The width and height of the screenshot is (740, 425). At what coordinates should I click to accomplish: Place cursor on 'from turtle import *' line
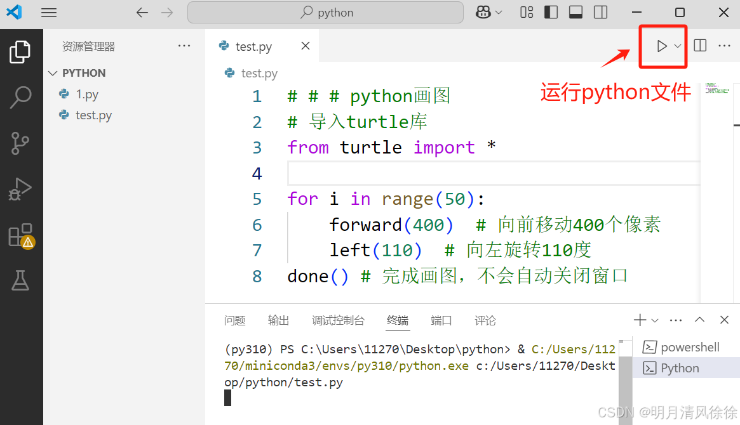point(391,147)
